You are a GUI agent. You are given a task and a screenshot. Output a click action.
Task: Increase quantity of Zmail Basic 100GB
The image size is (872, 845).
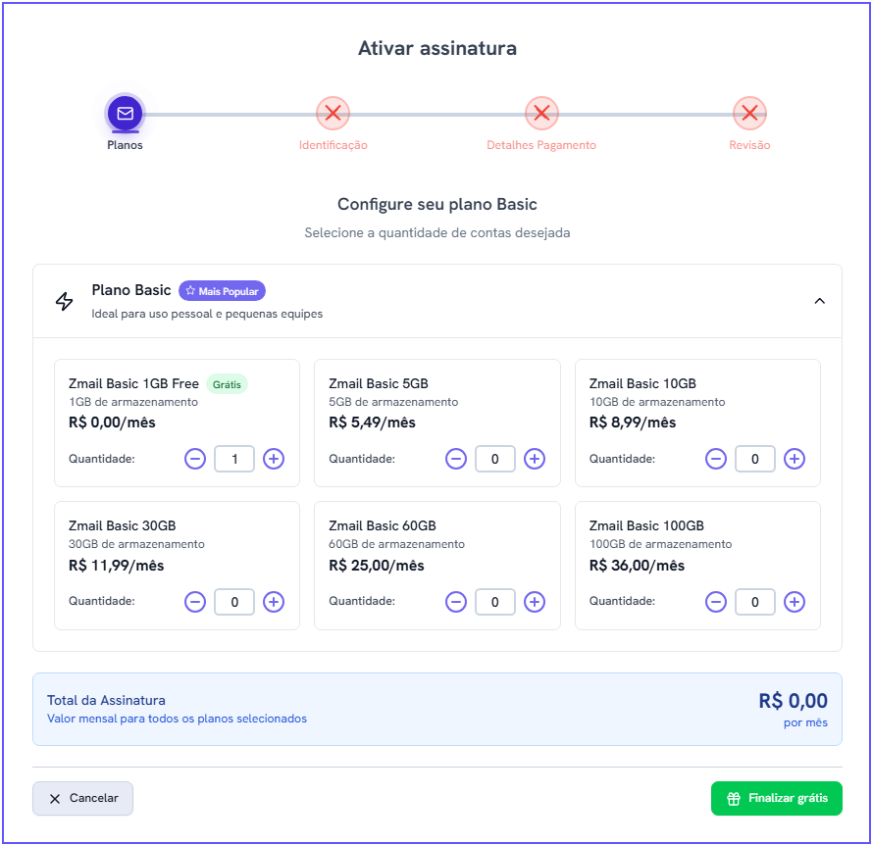tap(795, 602)
